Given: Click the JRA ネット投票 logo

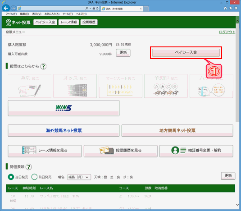Looking at the screenshot, I should (x=18, y=23).
